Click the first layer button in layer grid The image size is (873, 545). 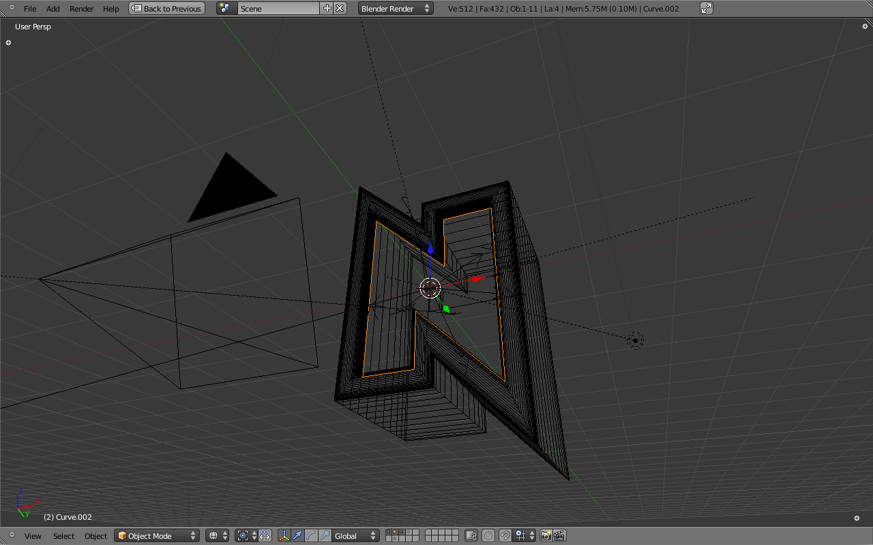point(389,533)
